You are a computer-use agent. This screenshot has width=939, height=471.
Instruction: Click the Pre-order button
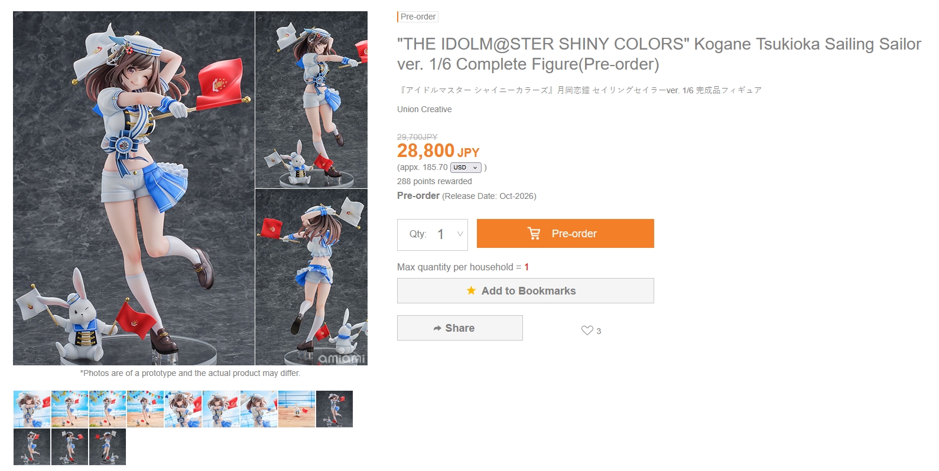(x=566, y=234)
